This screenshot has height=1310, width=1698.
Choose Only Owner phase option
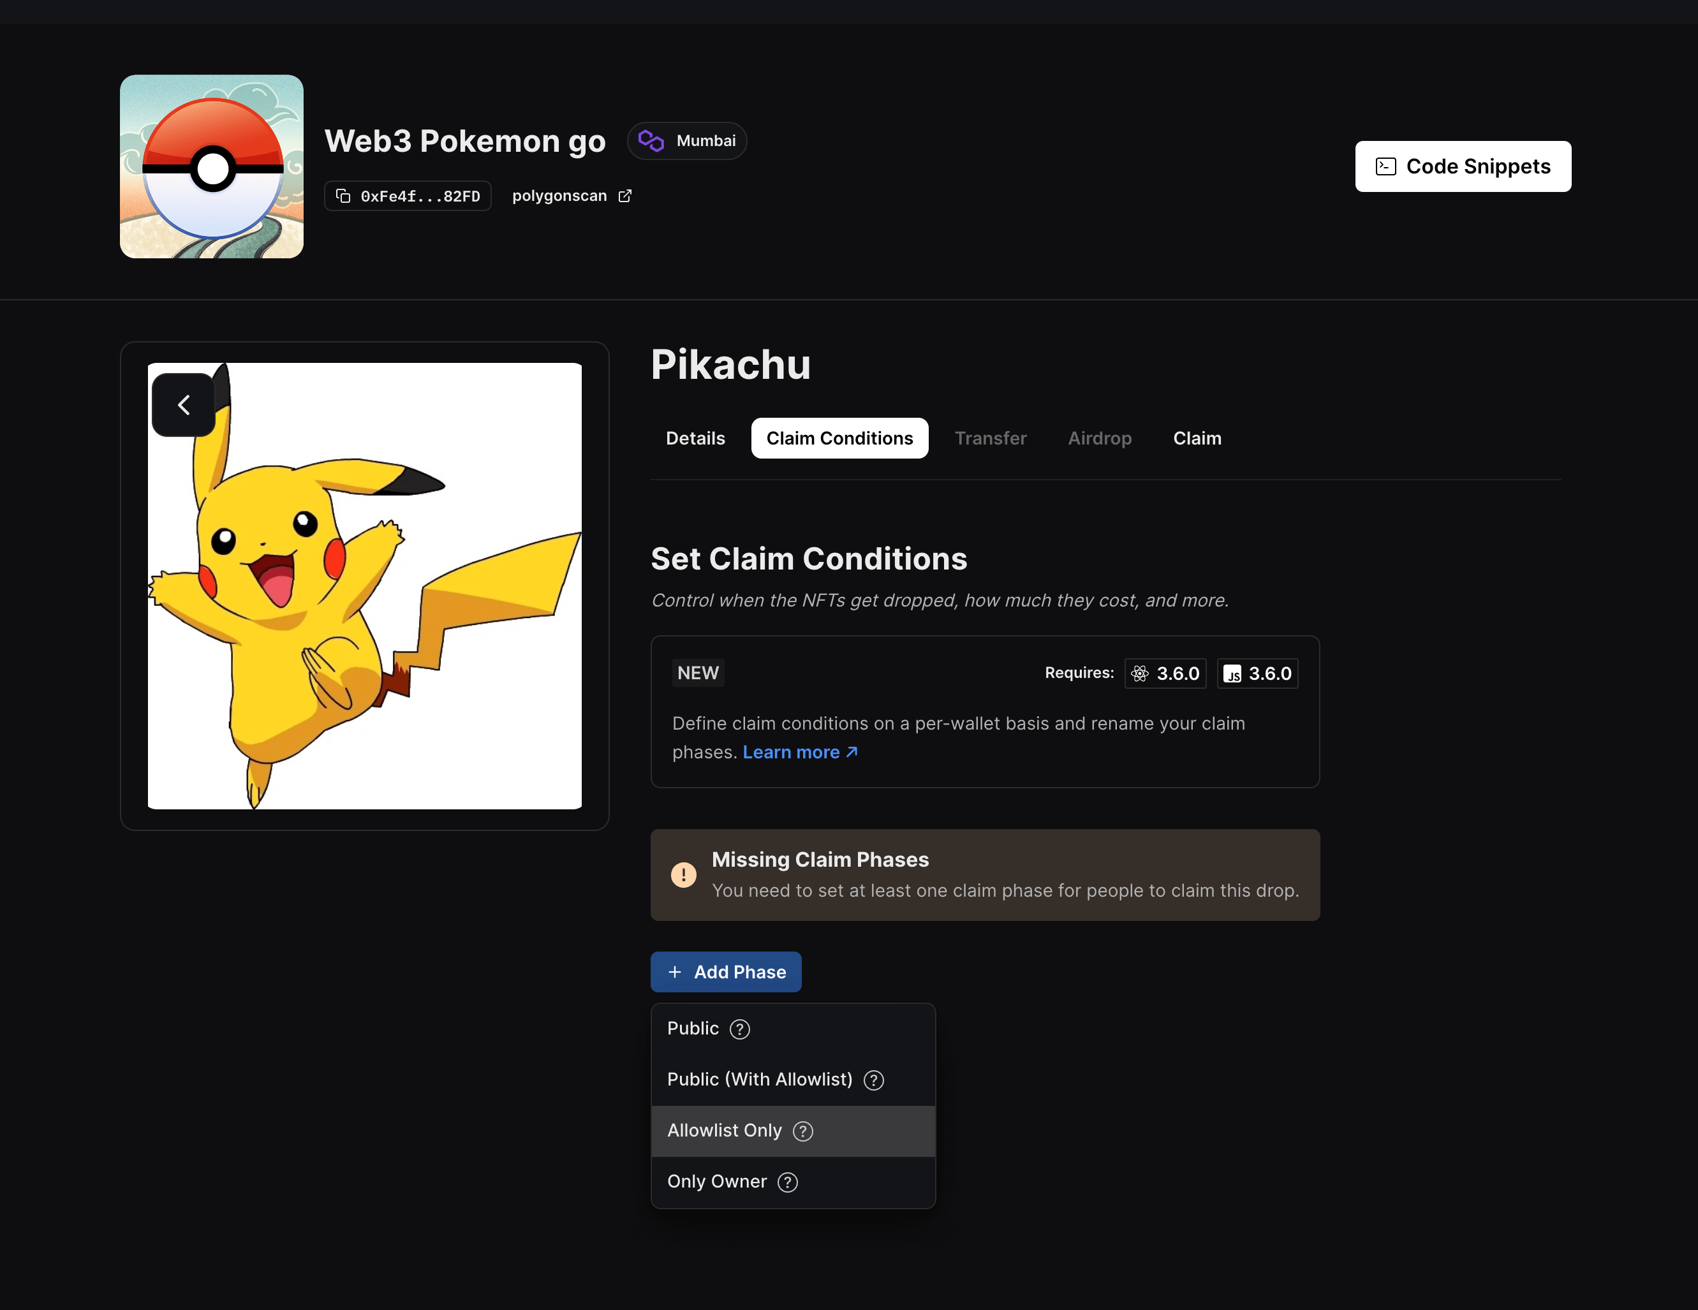[x=716, y=1182]
